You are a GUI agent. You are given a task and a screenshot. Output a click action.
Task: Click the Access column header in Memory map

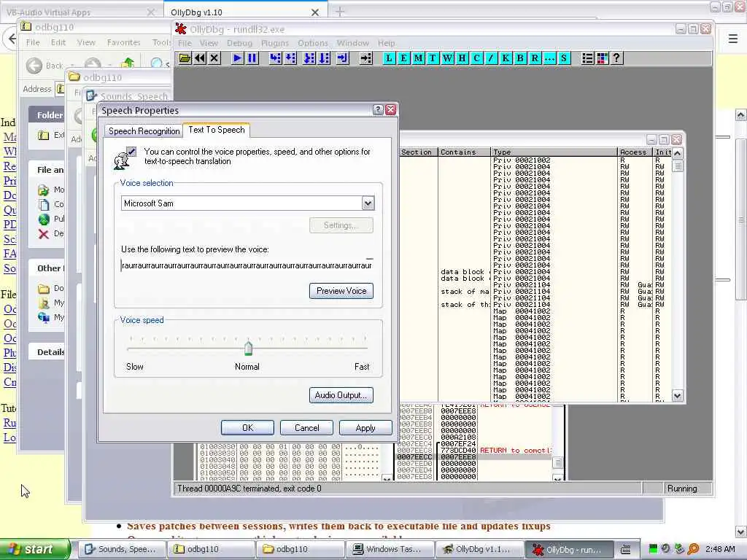(635, 152)
